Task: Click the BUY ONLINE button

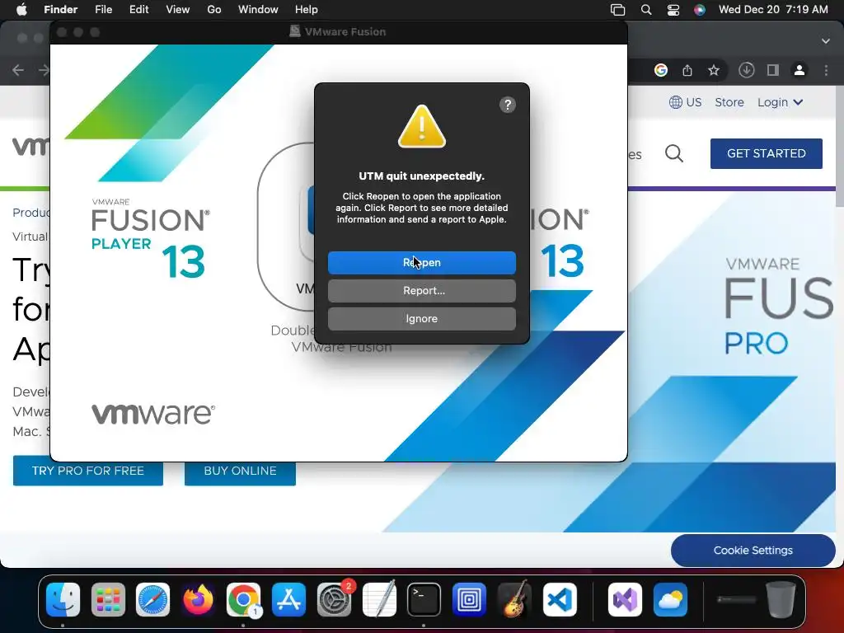Action: point(240,472)
